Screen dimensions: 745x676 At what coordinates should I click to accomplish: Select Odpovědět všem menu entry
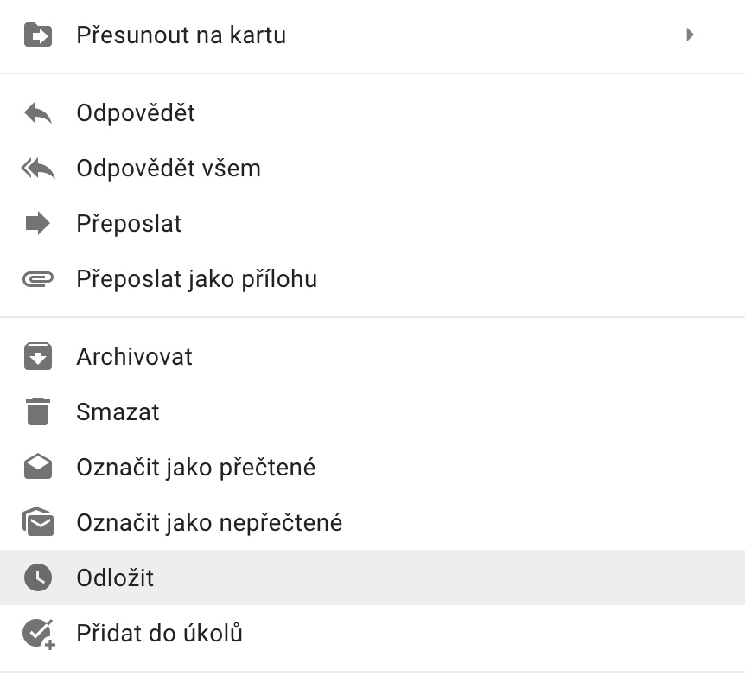(x=169, y=169)
